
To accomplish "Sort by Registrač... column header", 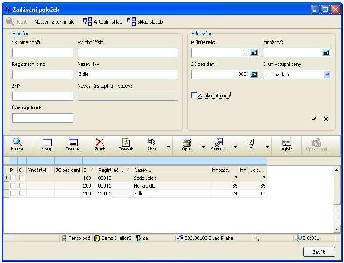I will pos(115,170).
